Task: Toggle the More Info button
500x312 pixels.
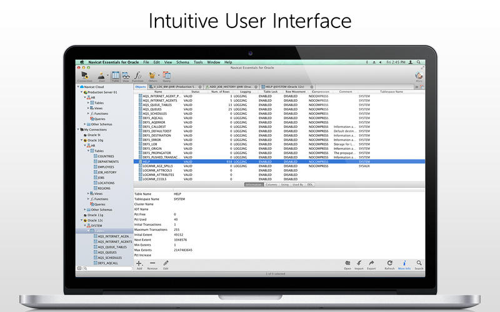Action: tap(404, 265)
